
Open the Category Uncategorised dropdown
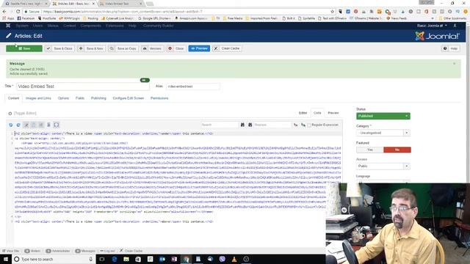383,133
